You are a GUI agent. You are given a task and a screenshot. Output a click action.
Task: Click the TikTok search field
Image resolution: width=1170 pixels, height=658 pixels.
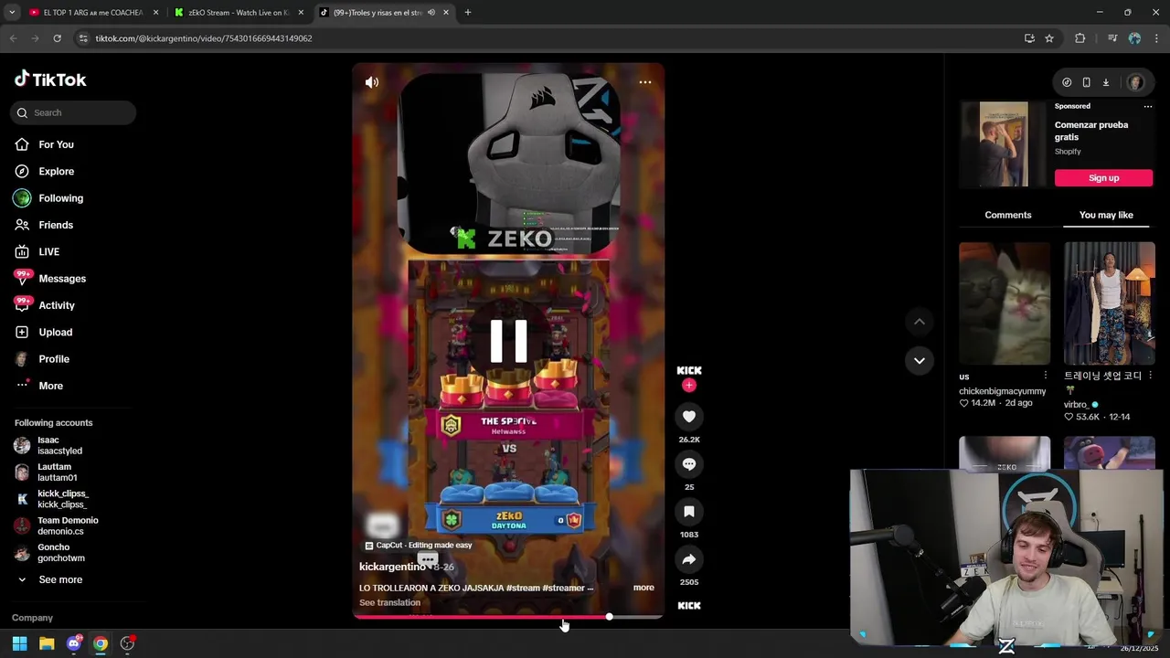73,112
